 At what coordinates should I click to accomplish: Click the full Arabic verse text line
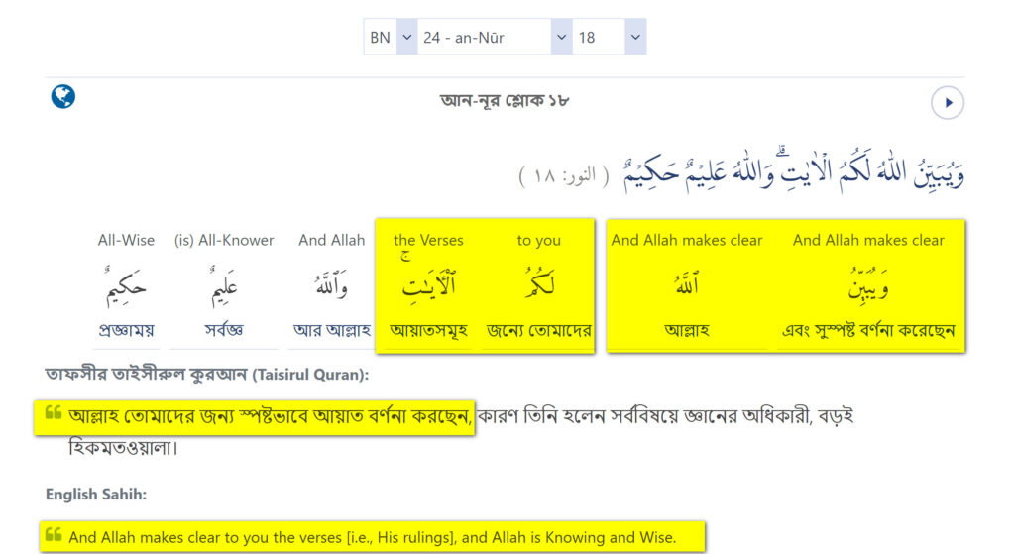point(793,173)
